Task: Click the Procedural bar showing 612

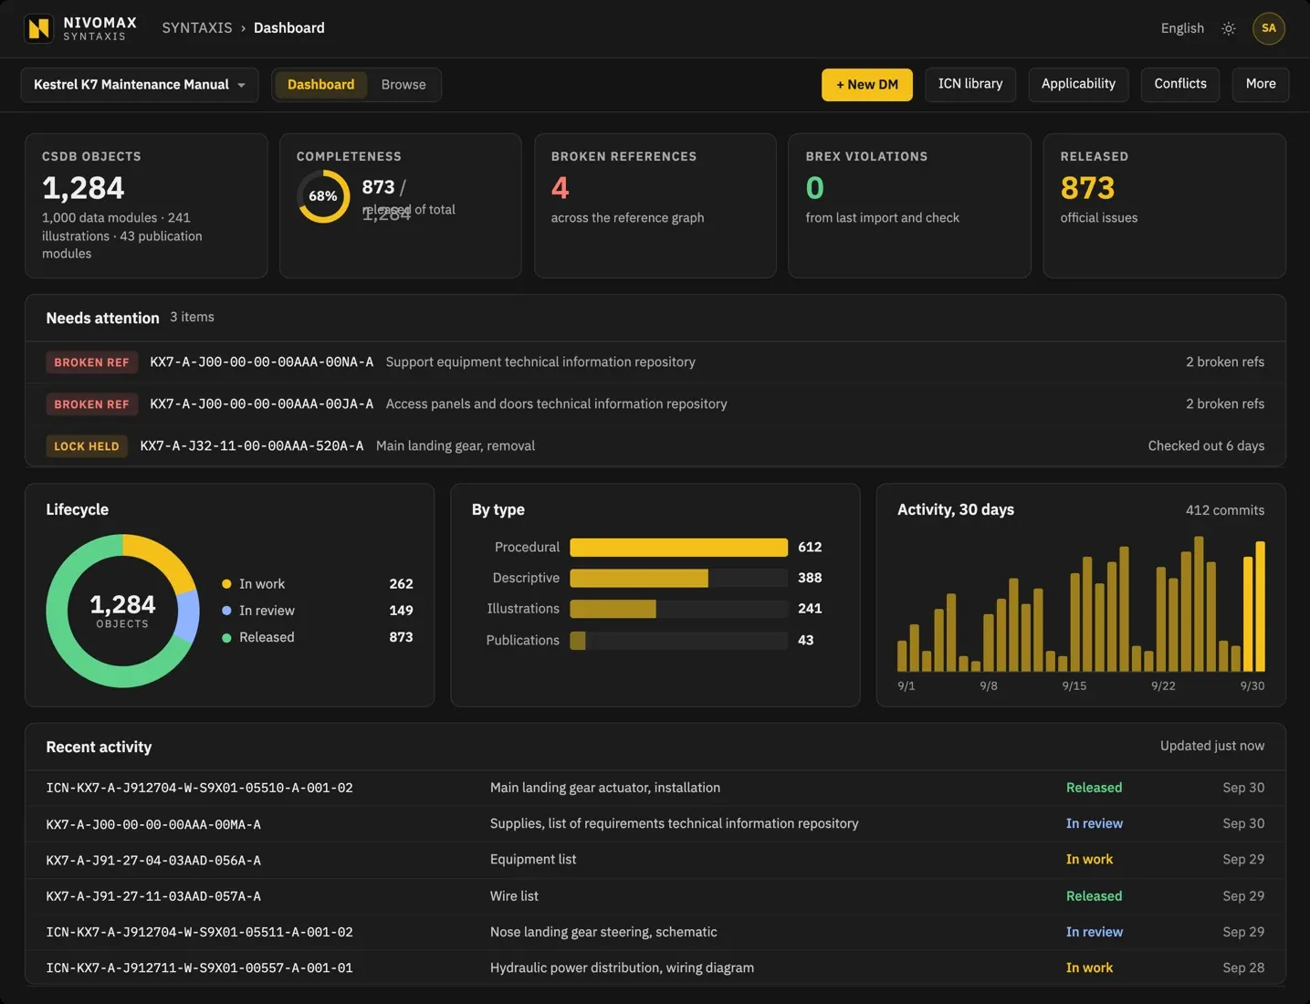Action: 678,548
